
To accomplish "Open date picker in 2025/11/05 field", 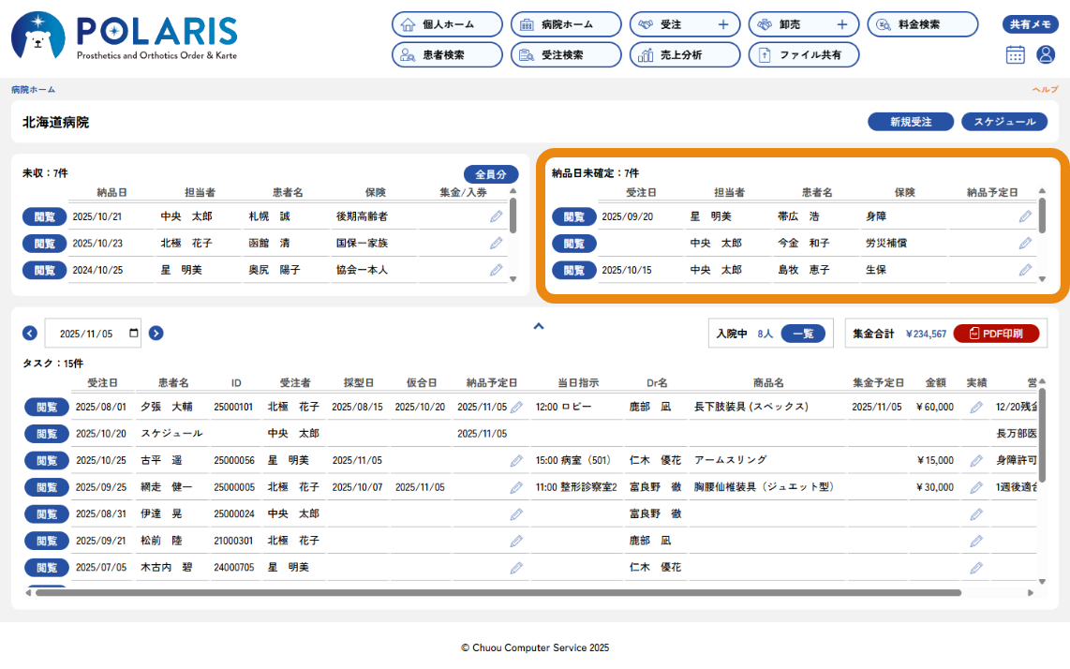I will pos(133,333).
